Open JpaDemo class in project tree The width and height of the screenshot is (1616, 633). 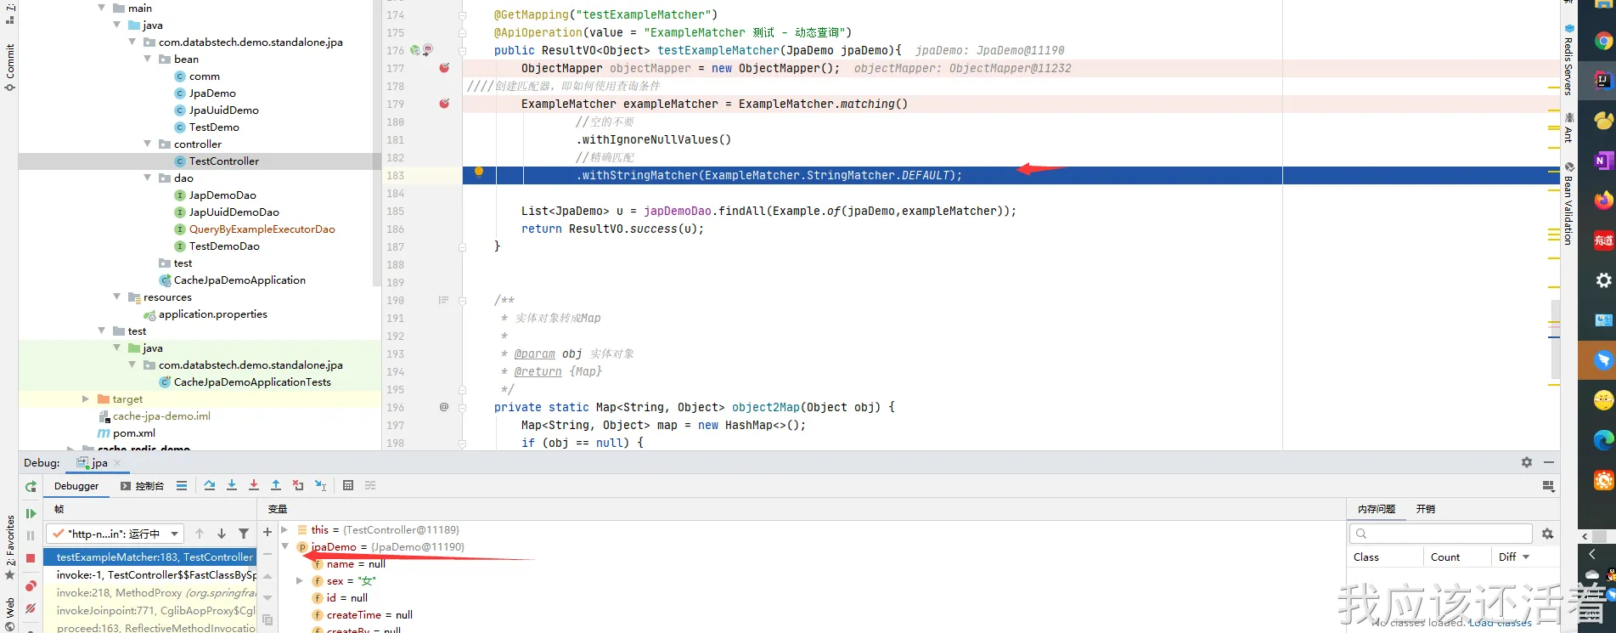pos(212,93)
